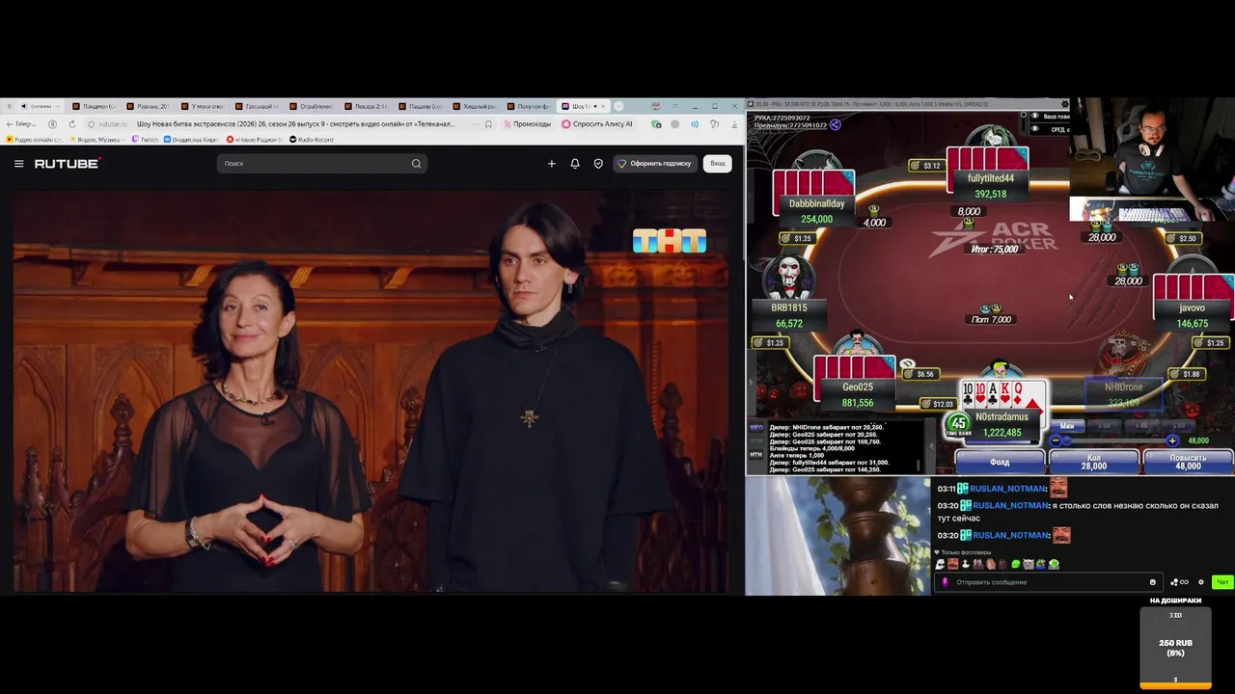Click the browser reload icon
The height and width of the screenshot is (694, 1235).
tap(71, 124)
